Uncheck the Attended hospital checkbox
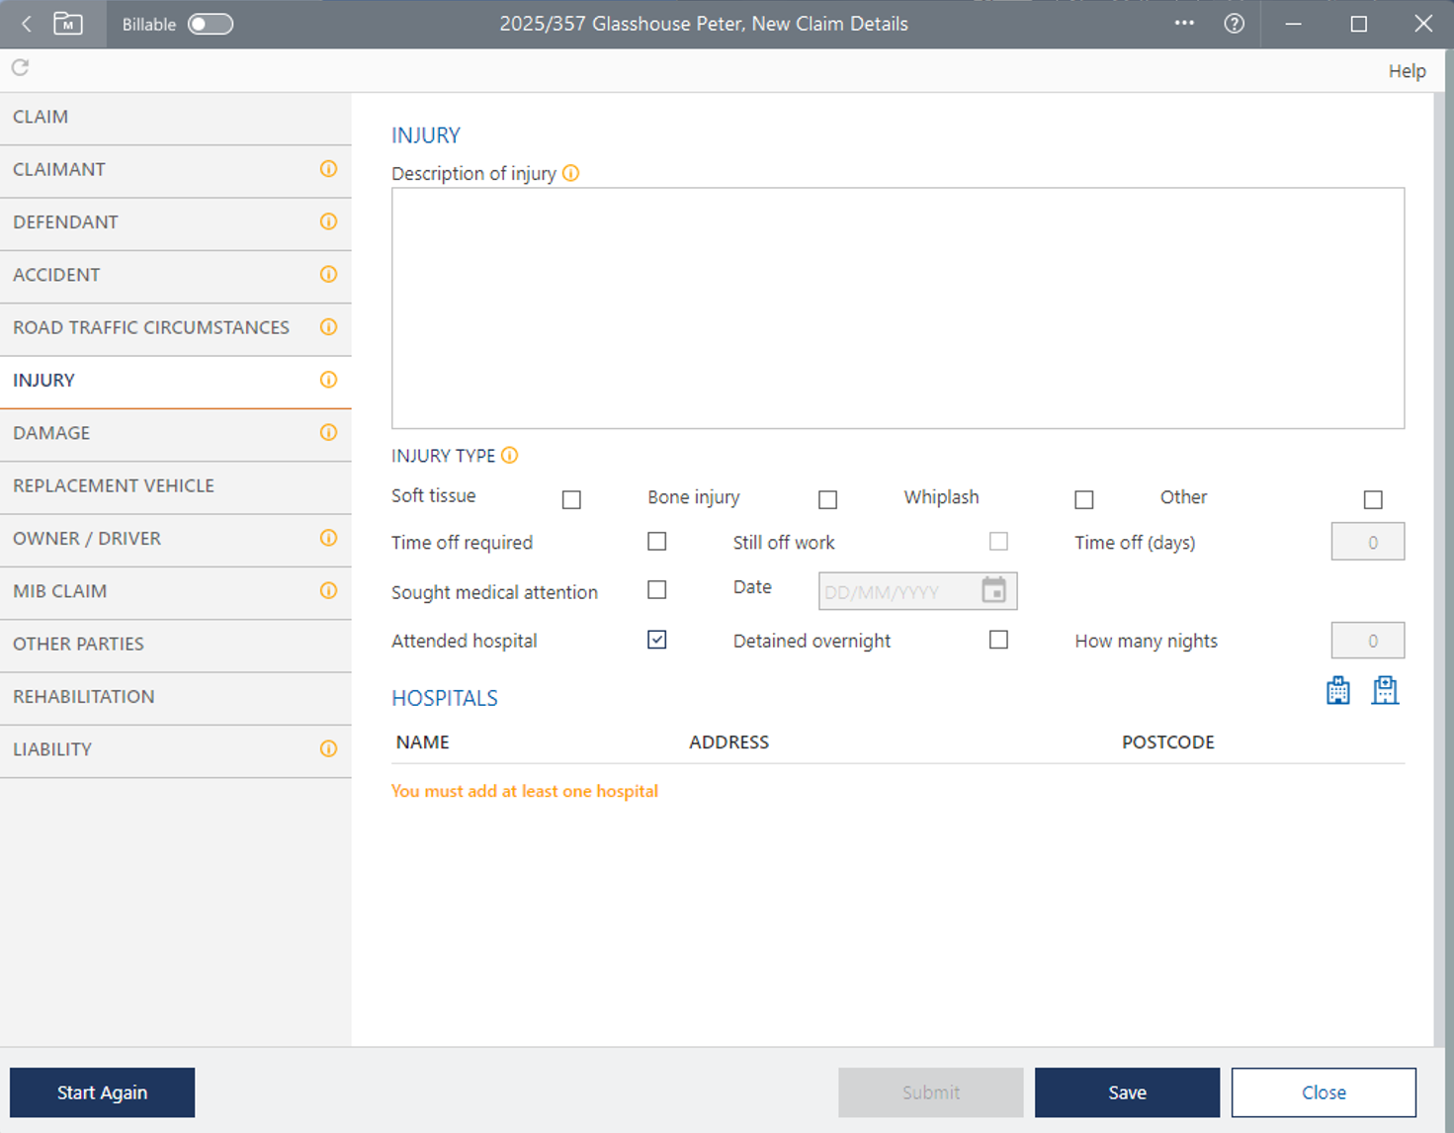 coord(656,640)
